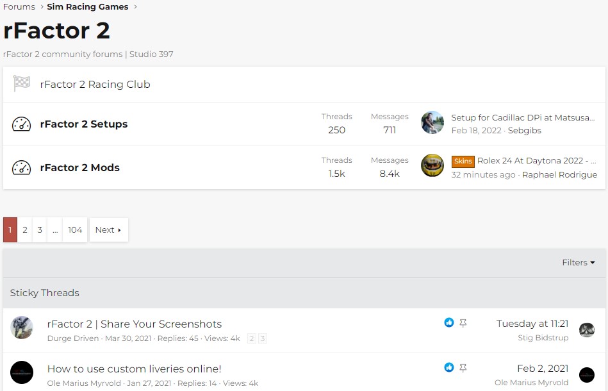Click Feb 2, 2021 last post date
608x391 pixels.
pos(543,368)
